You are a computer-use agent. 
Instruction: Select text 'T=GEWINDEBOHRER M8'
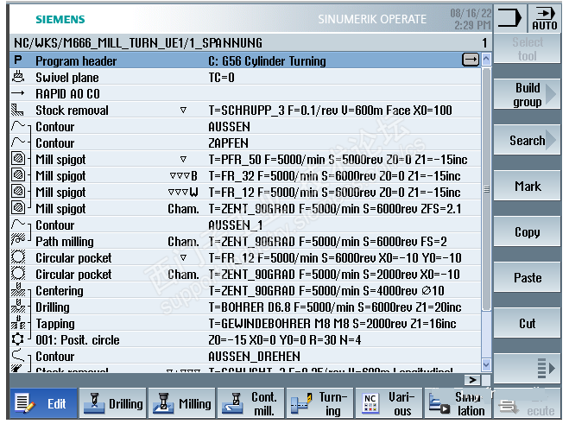tap(260, 324)
